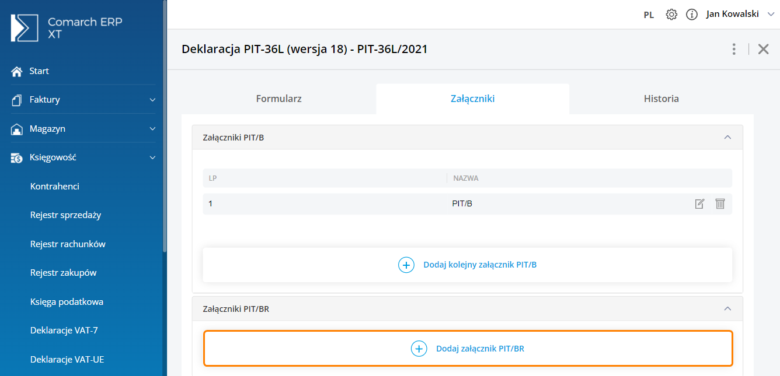Collapse the Załączniki PIT/B section
Image resolution: width=780 pixels, height=376 pixels.
(727, 138)
